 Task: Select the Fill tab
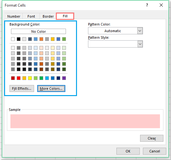point(65,16)
